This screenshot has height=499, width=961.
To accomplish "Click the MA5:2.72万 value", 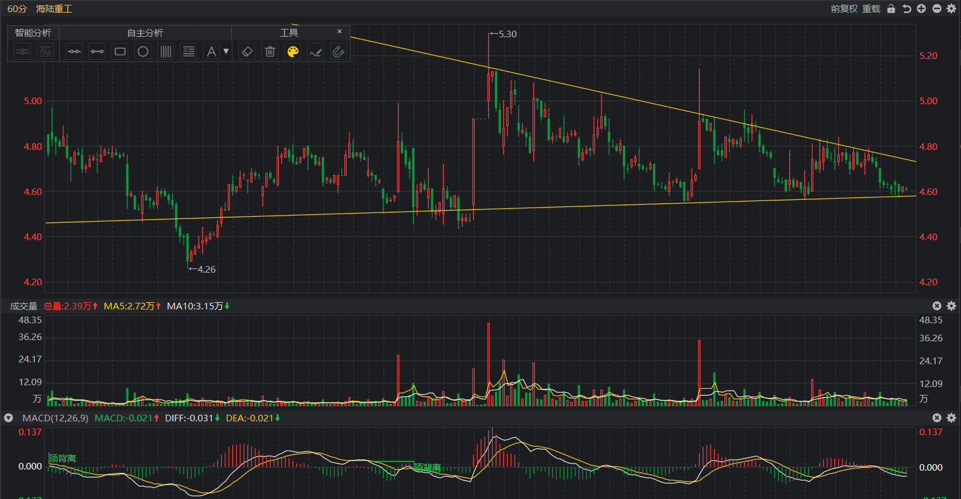I will 129,306.
